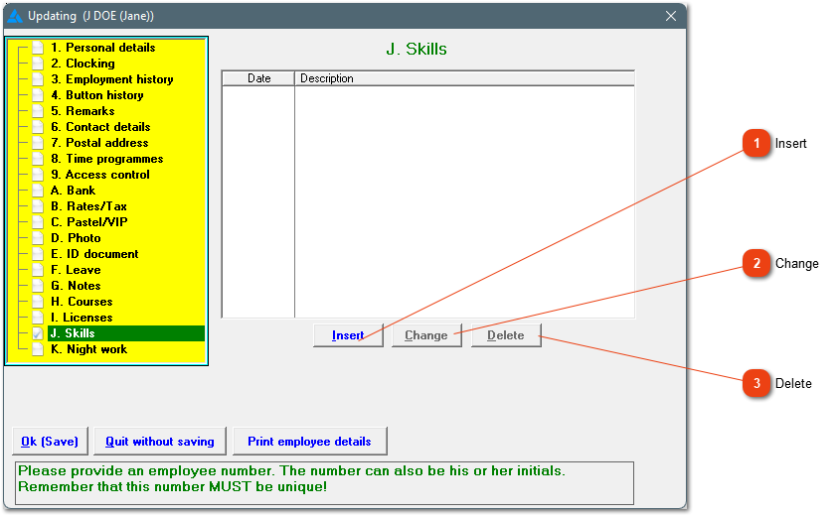
Task: Click the Date column header
Action: click(258, 78)
